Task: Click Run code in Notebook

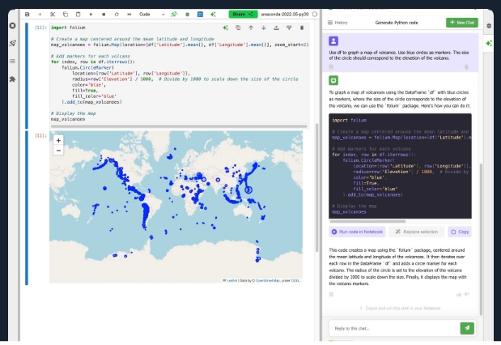Action: pos(357,232)
